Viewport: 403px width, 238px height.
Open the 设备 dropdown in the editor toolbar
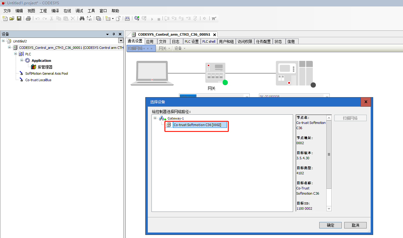click(180, 48)
